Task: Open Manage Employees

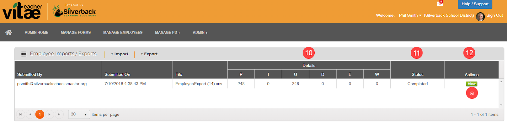Action: coord(123,33)
